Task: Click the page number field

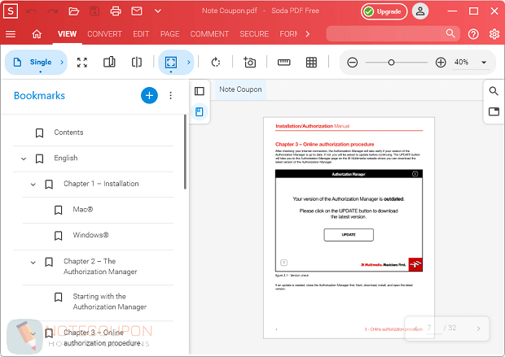Action: pyautogui.click(x=433, y=328)
